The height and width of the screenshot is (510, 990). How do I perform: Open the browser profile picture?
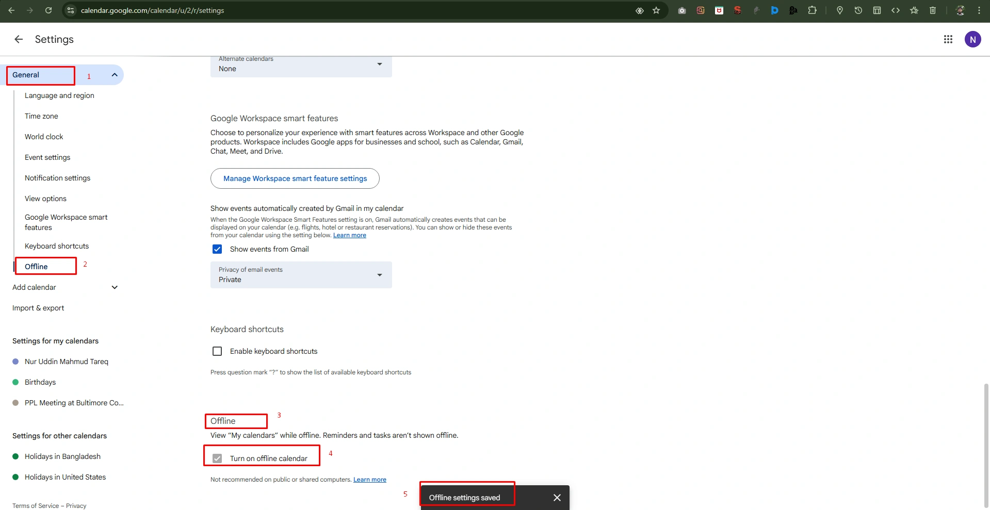coord(960,10)
